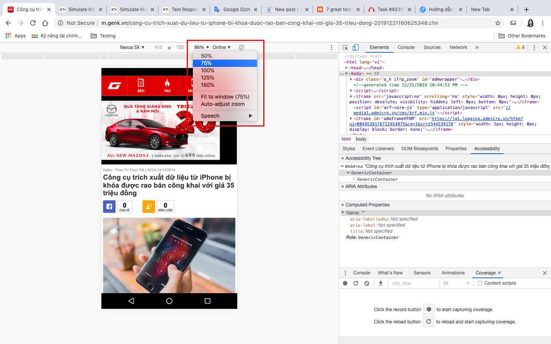Open DevTools customize menu

point(534,47)
